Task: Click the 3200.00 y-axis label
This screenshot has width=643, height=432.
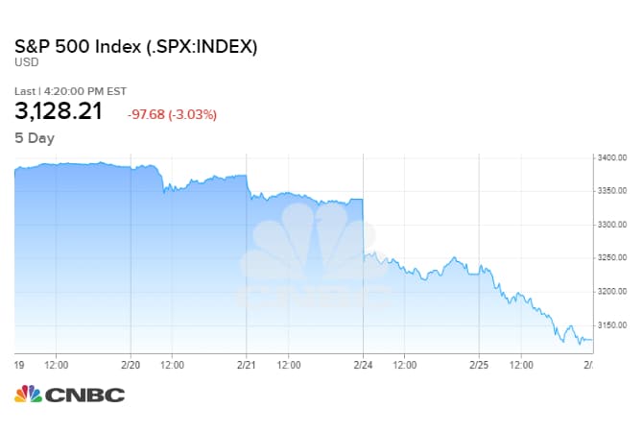Action: (611, 292)
